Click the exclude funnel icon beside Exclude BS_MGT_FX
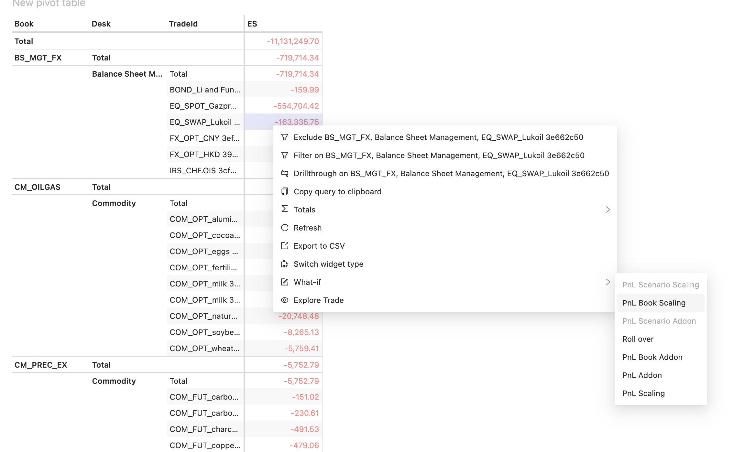 coord(285,137)
